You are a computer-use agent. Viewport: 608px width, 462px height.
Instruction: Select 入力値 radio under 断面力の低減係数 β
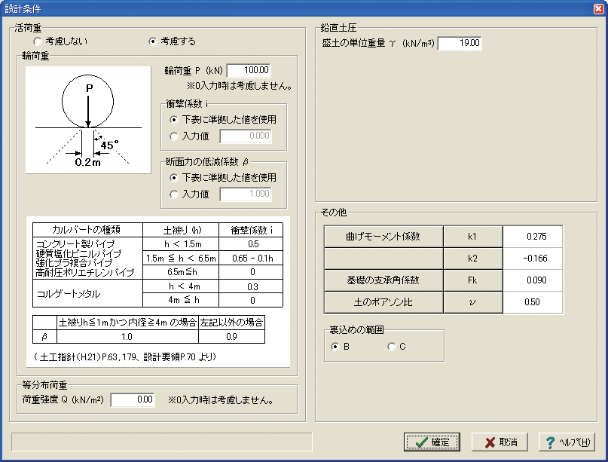pos(190,194)
